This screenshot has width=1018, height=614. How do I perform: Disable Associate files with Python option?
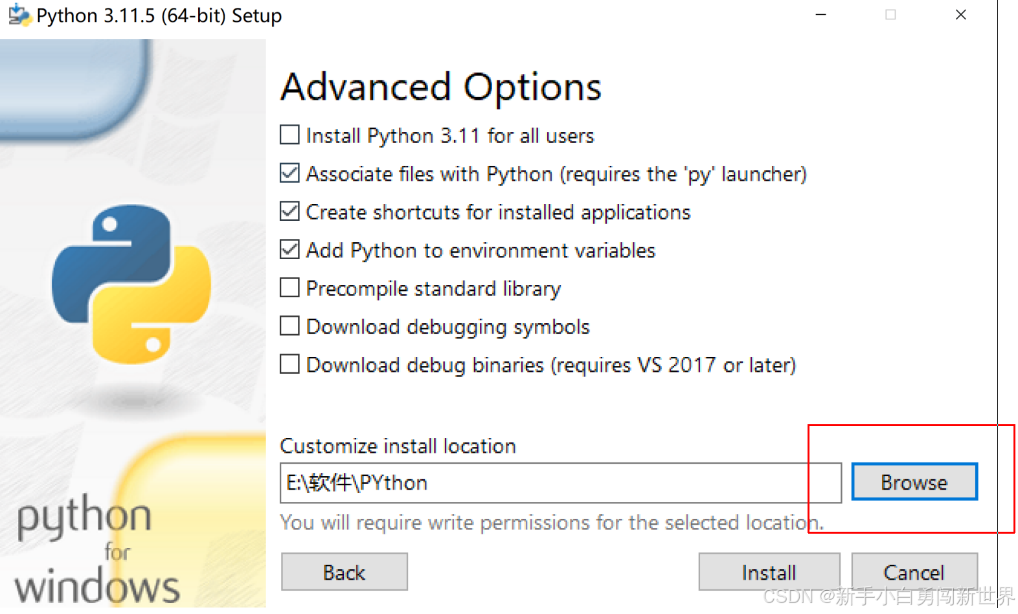click(x=289, y=173)
